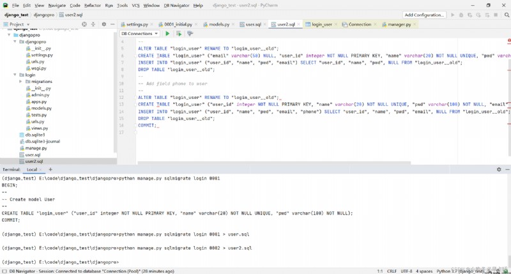
Task: Click the grayed Debug bug icon
Action: point(461,15)
